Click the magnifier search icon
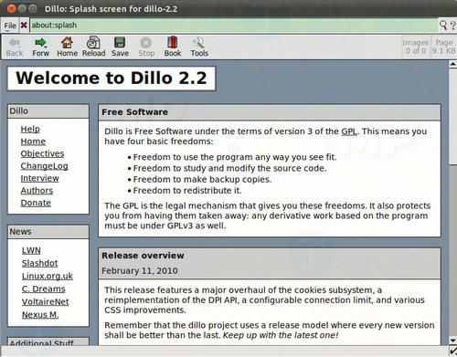This screenshot has height=357, width=457. [x=443, y=26]
